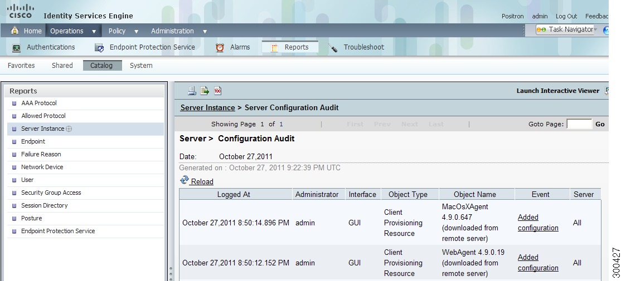Click the Log Out link
The width and height of the screenshot is (621, 281).
click(x=566, y=16)
